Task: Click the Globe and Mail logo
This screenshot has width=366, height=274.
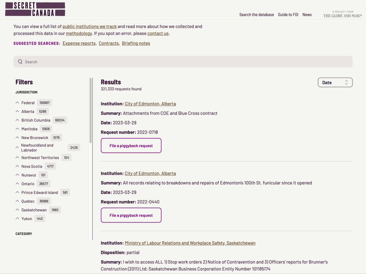Action: [x=342, y=15]
